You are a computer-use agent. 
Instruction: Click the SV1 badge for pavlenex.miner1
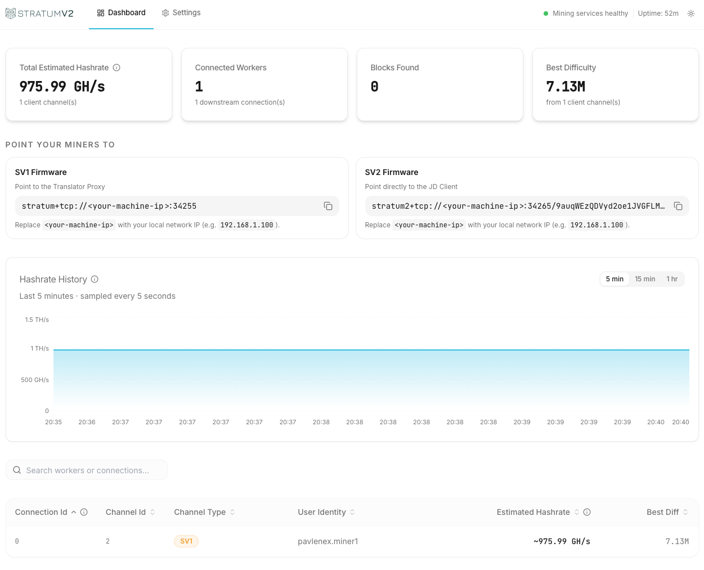click(x=186, y=541)
